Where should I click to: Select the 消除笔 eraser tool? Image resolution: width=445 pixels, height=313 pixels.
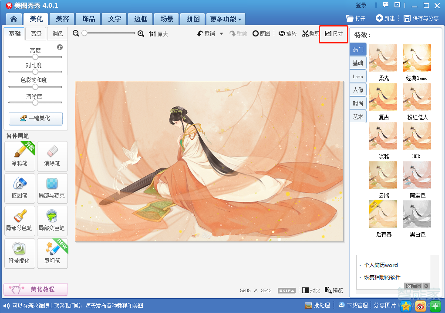coord(52,156)
